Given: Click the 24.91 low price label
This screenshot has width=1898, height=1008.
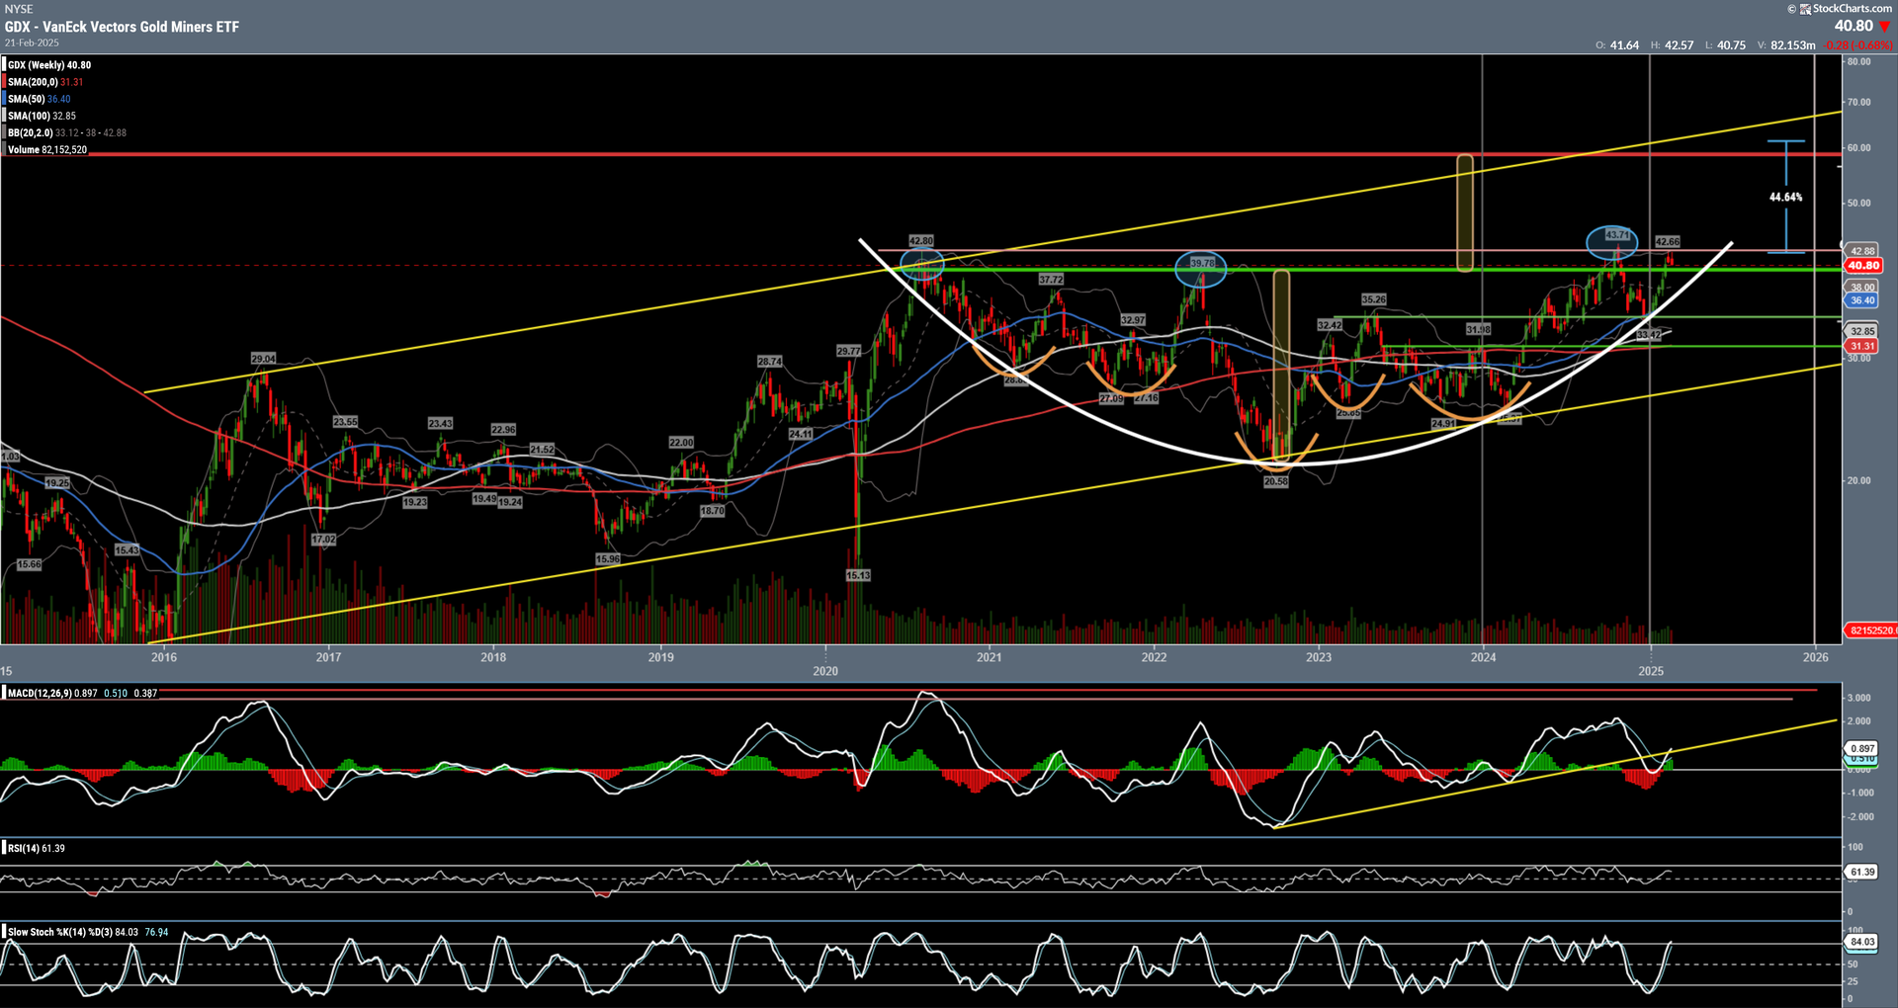Looking at the screenshot, I should 1443,424.
